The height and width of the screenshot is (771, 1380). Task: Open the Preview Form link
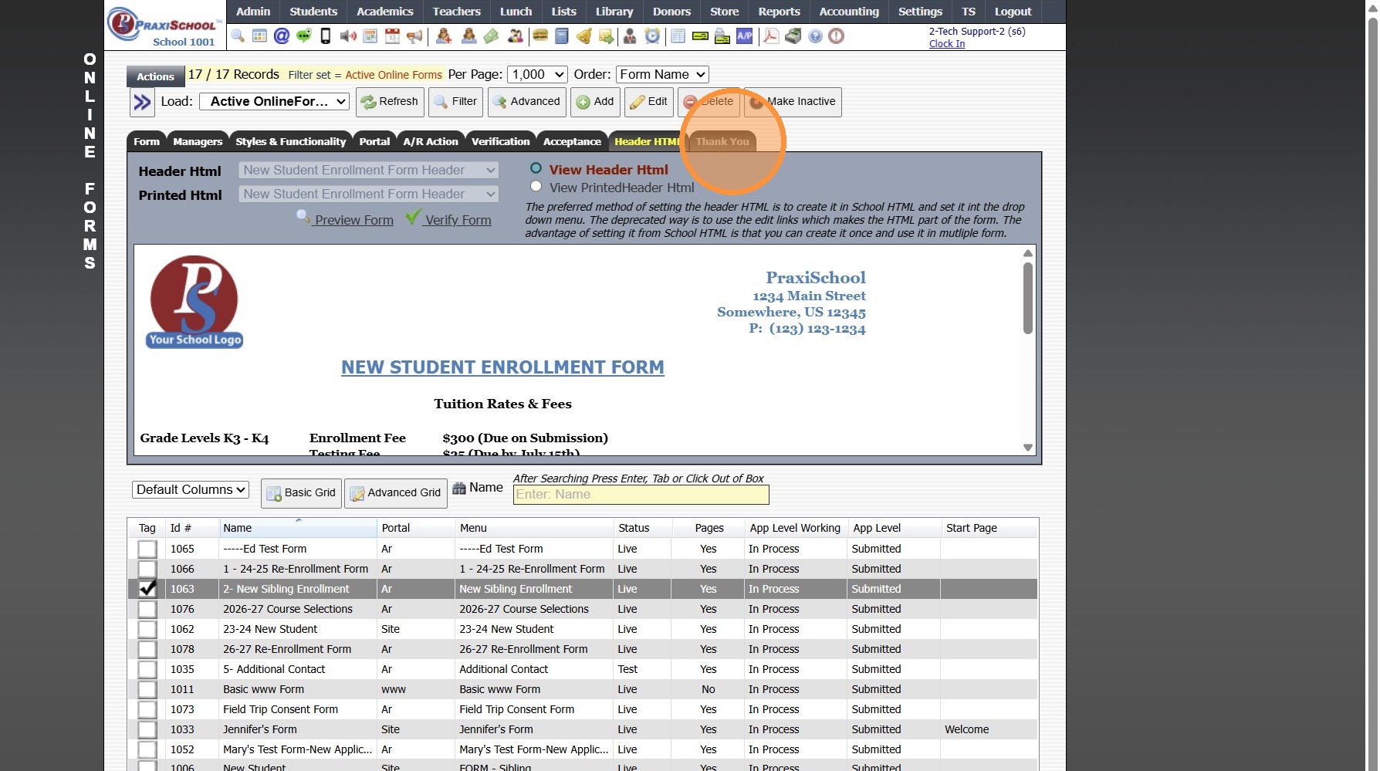coord(353,220)
